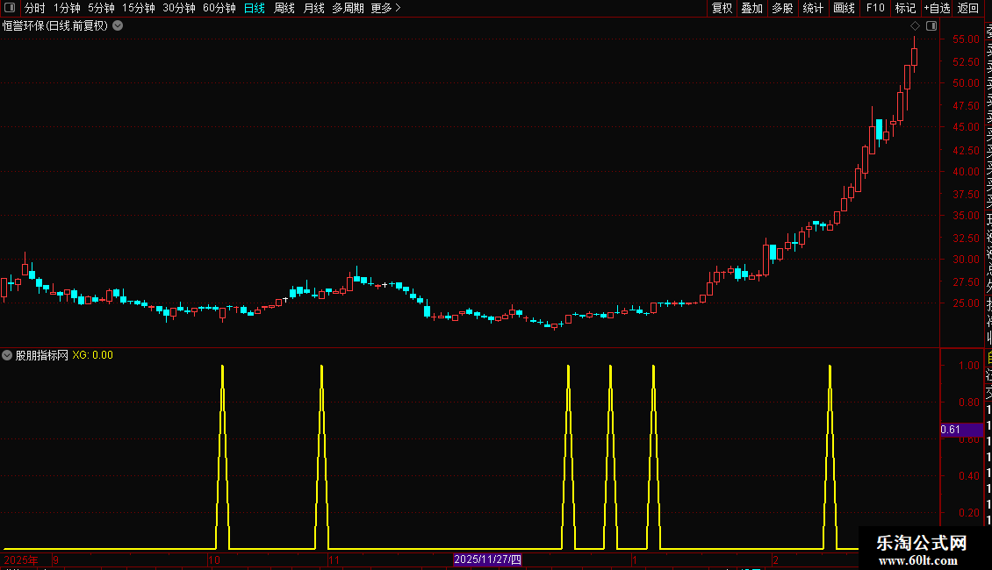
Task: Select the 5分钟 period
Action: [x=101, y=8]
